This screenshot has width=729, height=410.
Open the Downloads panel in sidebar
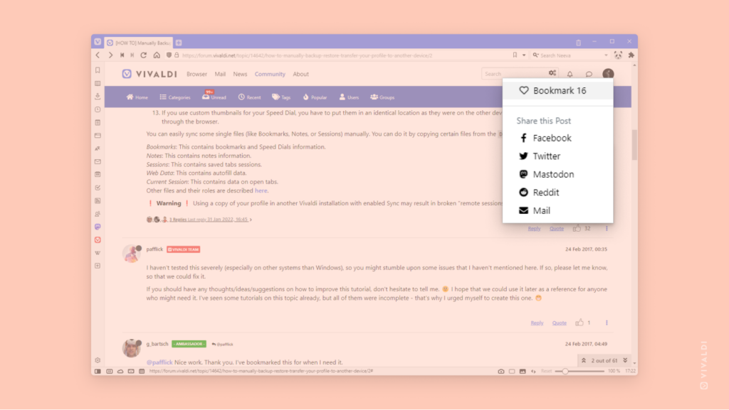click(98, 97)
